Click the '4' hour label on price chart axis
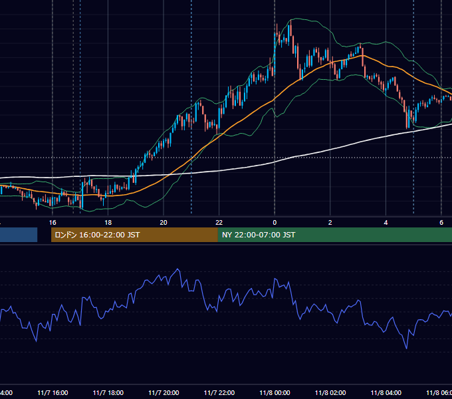The image size is (452, 399). click(386, 223)
